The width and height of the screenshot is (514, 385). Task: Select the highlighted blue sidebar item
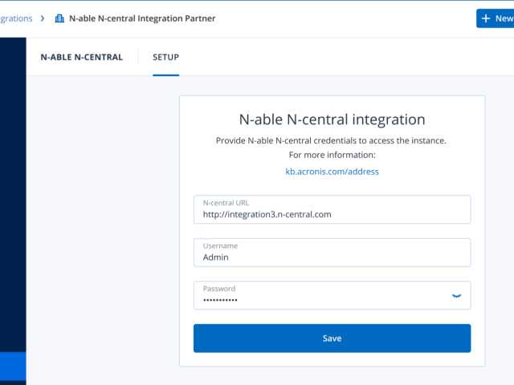13,366
